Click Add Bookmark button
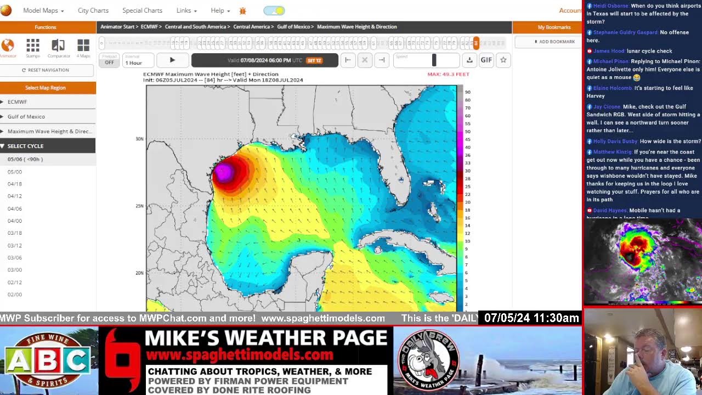Image resolution: width=702 pixels, height=395 pixels. tap(554, 42)
